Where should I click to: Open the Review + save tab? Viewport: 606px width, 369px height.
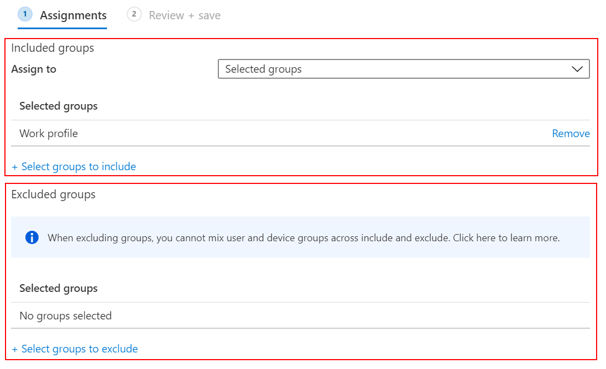[x=184, y=15]
